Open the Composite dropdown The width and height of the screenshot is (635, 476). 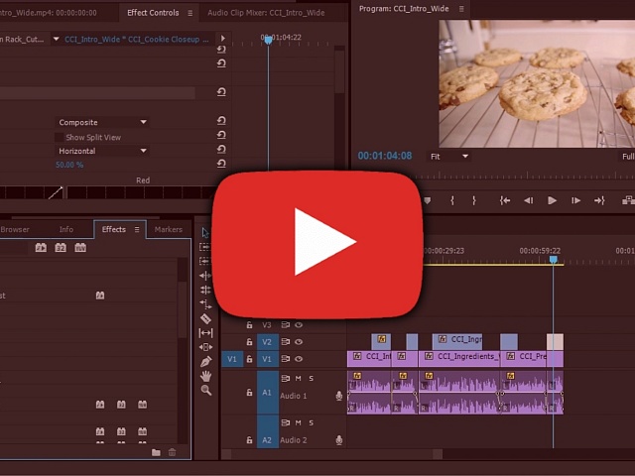click(102, 122)
